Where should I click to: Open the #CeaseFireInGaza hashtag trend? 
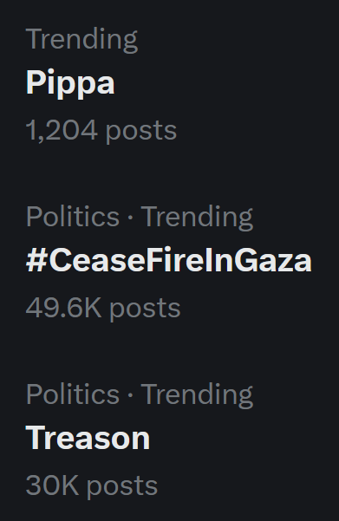coord(169,260)
